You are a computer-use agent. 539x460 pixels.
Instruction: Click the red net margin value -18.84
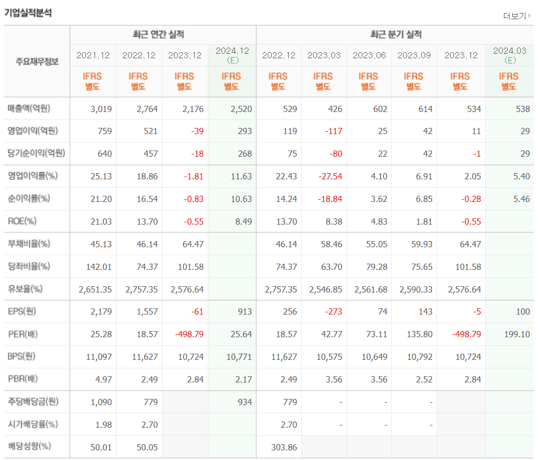(330, 199)
